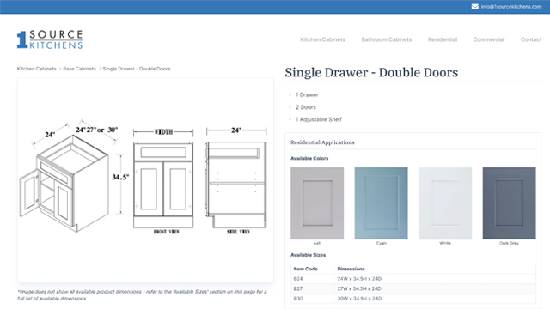Viewport: 550px width, 309px height.
Task: Open the Bathroom Cabinets nav menu
Action: point(386,39)
